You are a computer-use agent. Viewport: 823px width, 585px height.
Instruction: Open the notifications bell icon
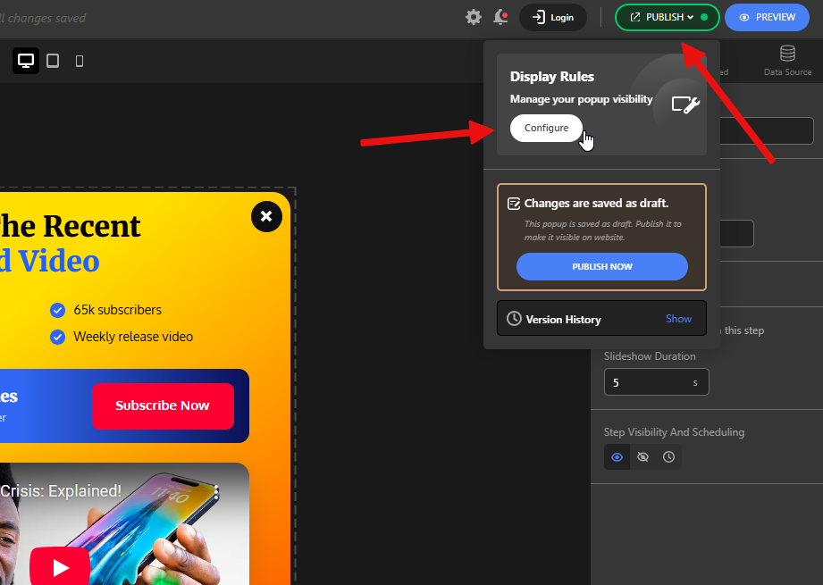click(500, 17)
